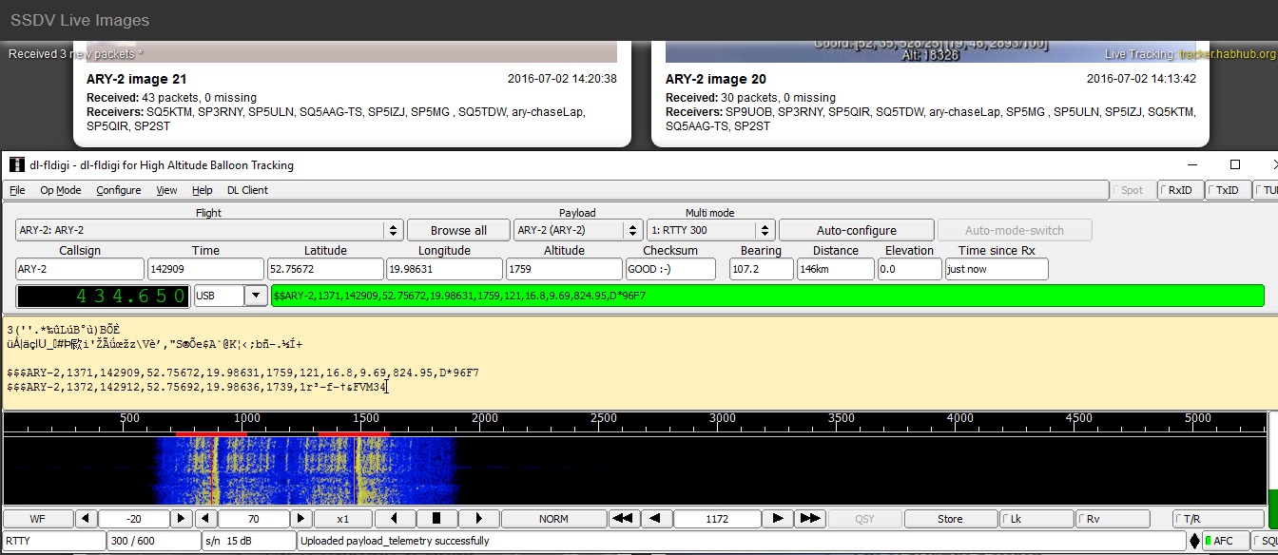Click the Latitude field showing 52.75672

[325, 269]
